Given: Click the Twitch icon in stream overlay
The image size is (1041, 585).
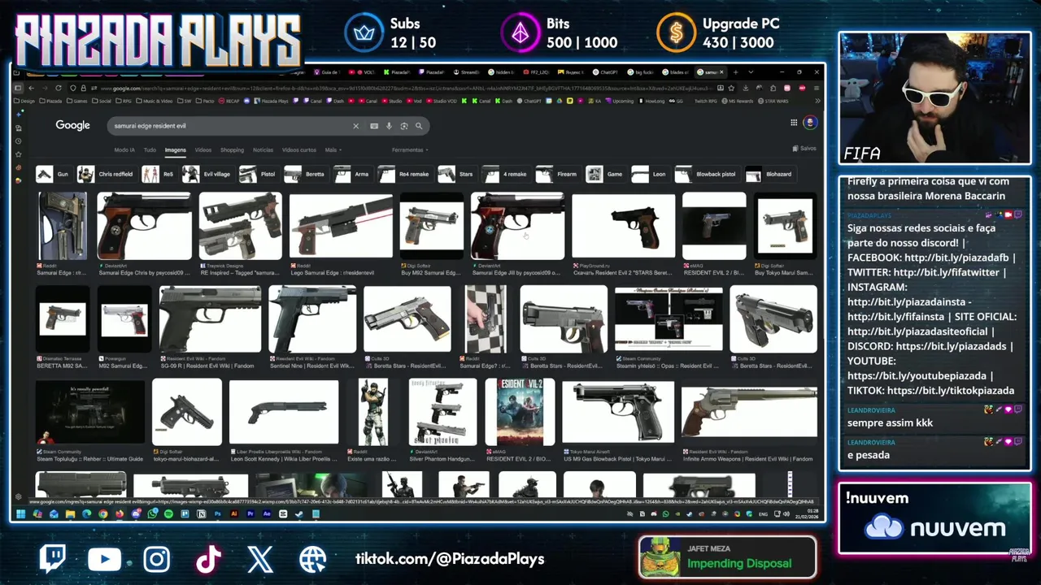Looking at the screenshot, I should [53, 559].
